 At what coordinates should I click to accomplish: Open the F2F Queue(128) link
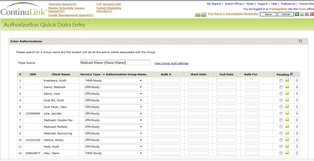[109, 4]
